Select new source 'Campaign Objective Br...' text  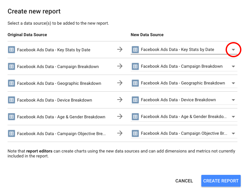184,133
